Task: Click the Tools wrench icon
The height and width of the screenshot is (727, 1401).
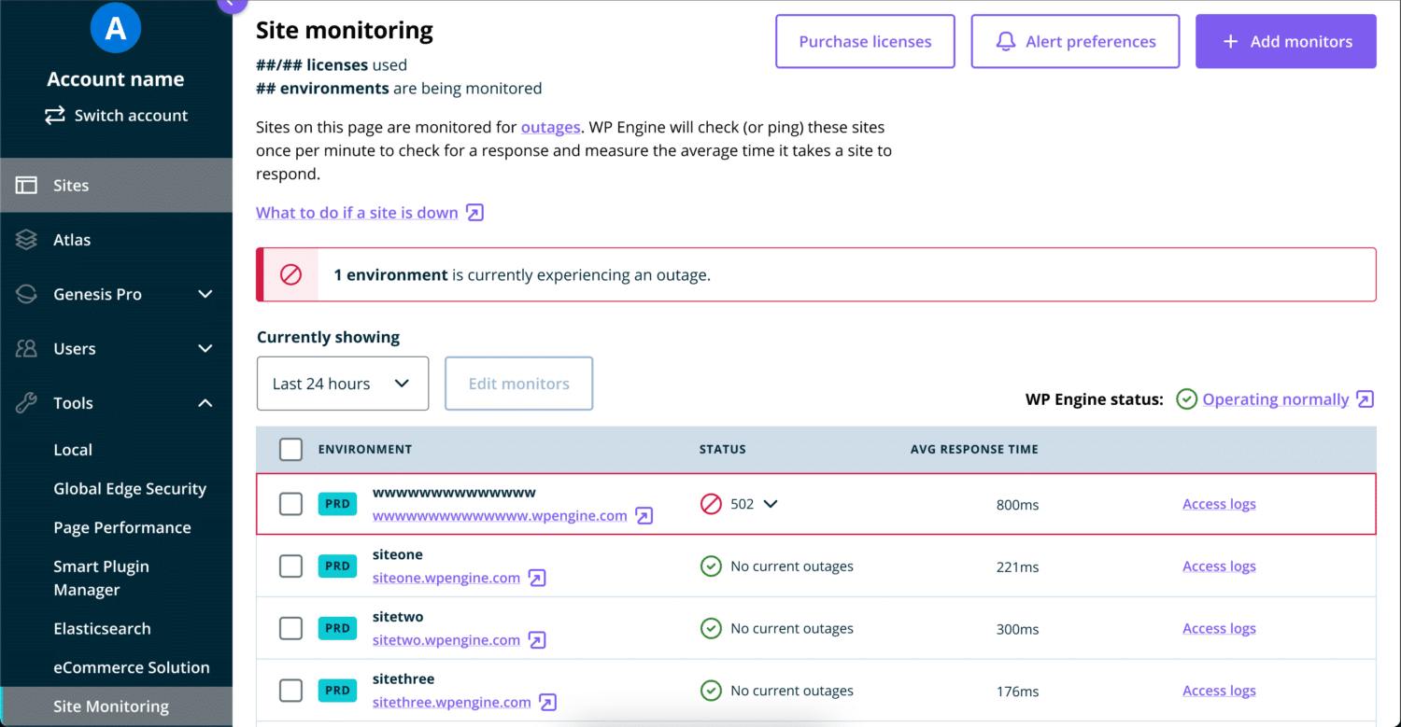Action: pos(26,402)
